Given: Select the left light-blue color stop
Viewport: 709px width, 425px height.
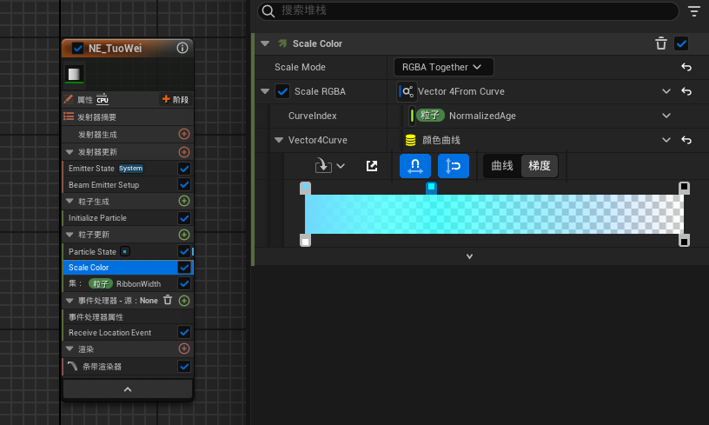Looking at the screenshot, I should 305,188.
